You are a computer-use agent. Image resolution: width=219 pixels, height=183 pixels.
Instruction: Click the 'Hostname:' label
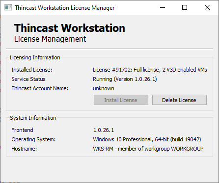(x=24, y=149)
